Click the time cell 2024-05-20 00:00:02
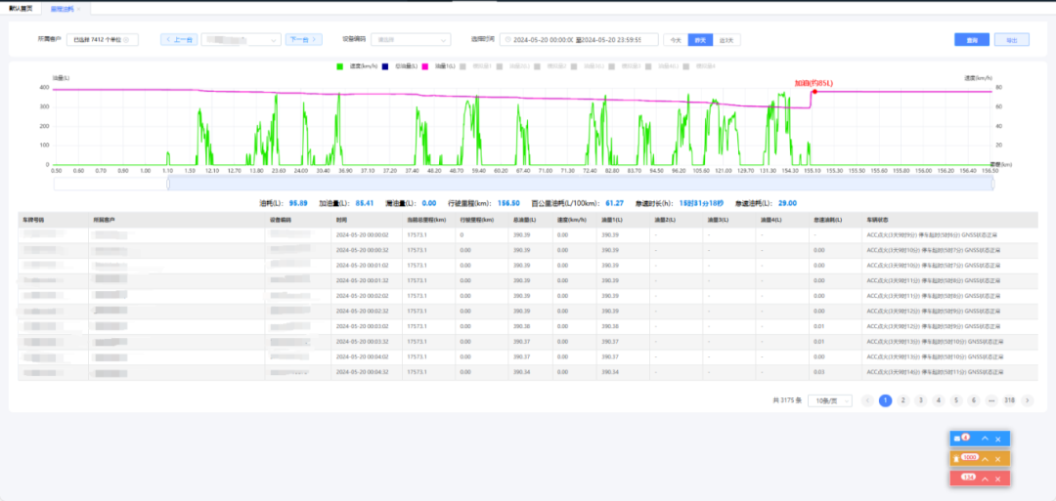The image size is (1056, 501). 363,234
